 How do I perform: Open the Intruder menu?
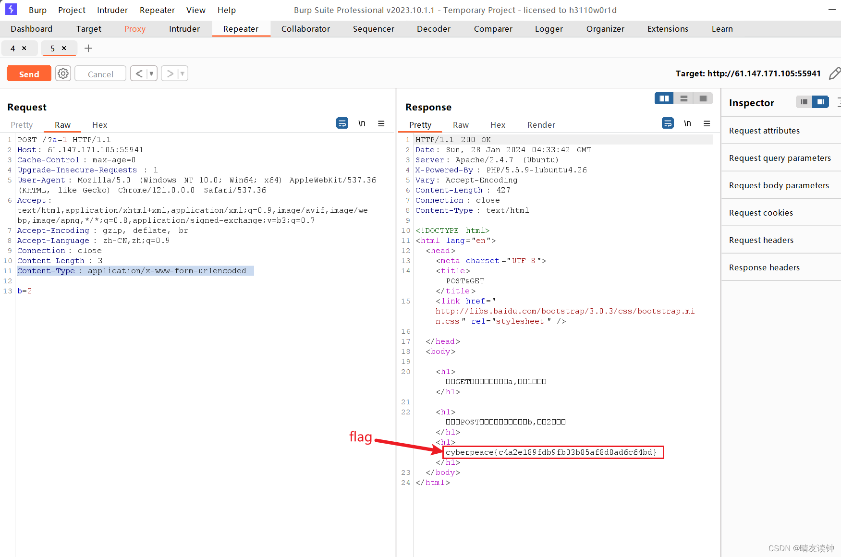tap(112, 10)
